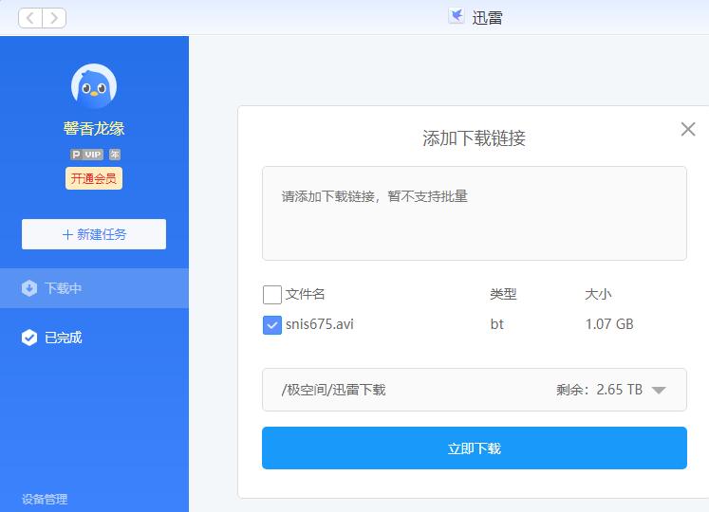Viewport: 709px width, 512px height.
Task: Focus the download link text area
Action: 475,213
